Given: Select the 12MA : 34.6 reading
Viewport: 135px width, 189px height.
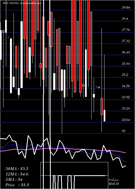Looking at the screenshot, I should click(x=17, y=174).
